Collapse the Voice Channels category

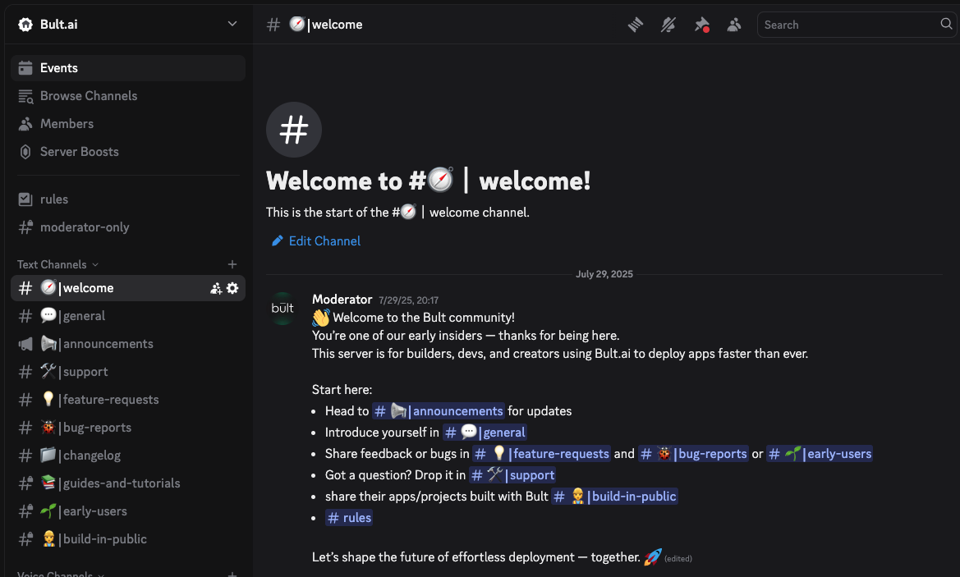pos(60,574)
